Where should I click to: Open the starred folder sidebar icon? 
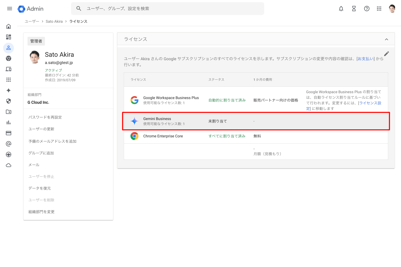click(x=9, y=112)
